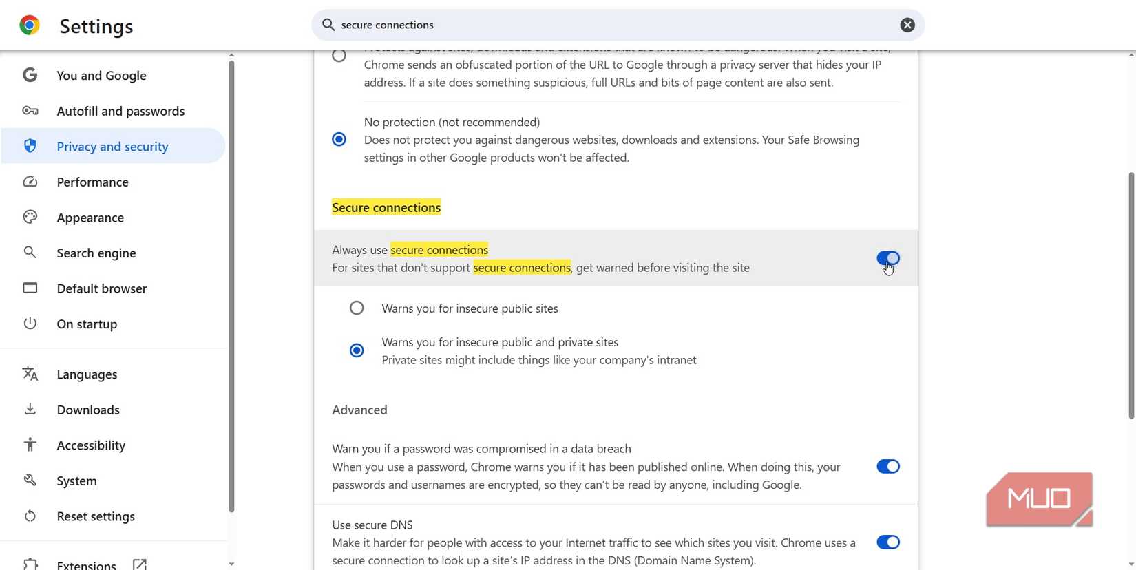Click the Autofill and passwords key icon
Screen dimensions: 1136x570
click(30, 110)
